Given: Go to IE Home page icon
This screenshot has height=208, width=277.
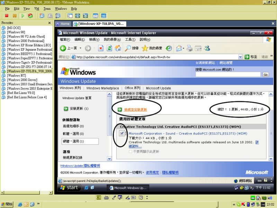Looking at the screenshot, I should click(x=118, y=48).
